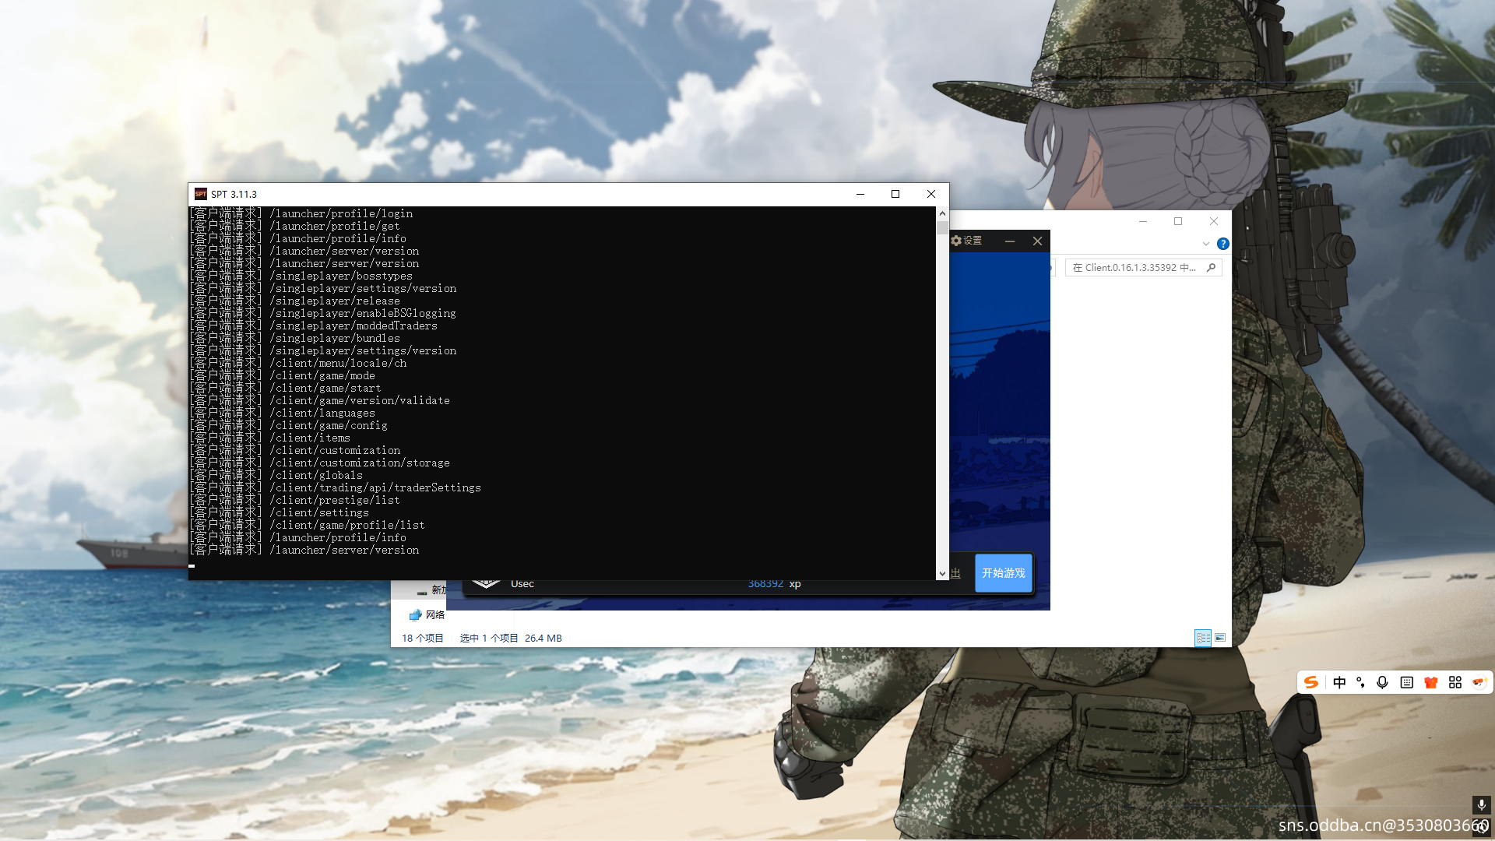
Task: Toggle Chinese/English input mode on Sogou bar
Action: (1339, 682)
